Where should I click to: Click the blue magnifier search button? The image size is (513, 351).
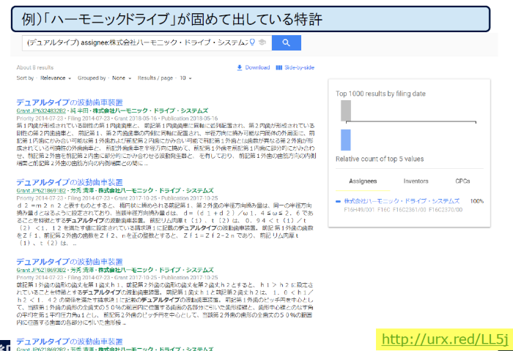point(287,42)
